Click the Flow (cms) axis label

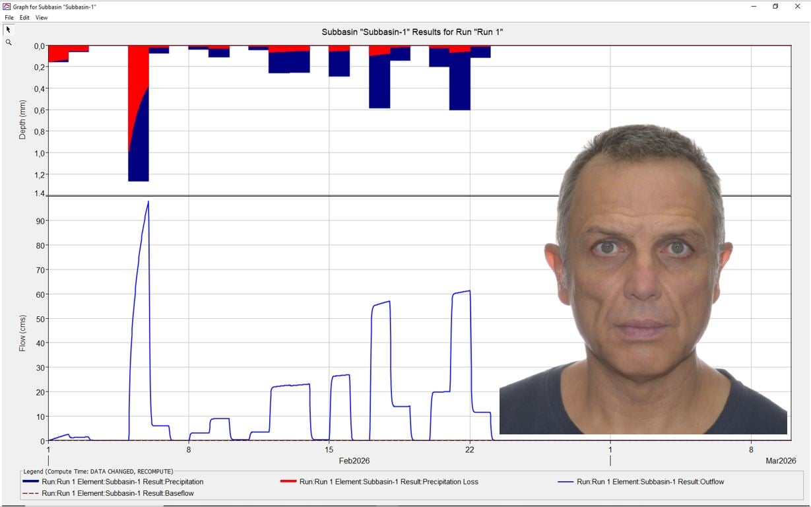pyautogui.click(x=22, y=333)
